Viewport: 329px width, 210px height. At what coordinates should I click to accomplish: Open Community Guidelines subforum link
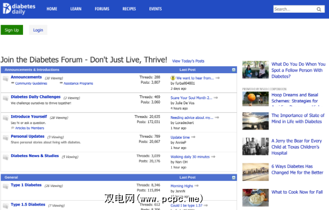point(31,84)
